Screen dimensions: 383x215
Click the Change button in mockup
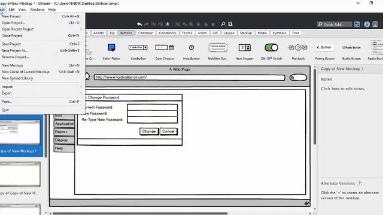pos(149,131)
